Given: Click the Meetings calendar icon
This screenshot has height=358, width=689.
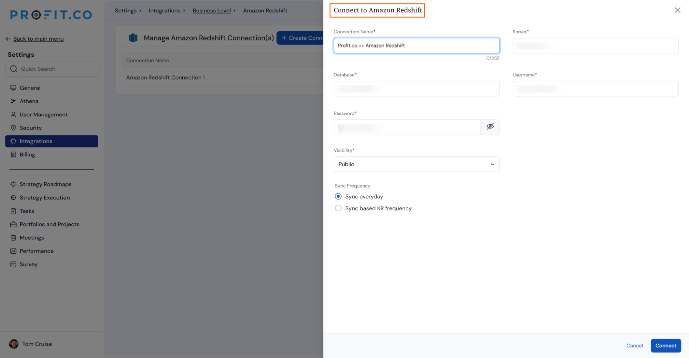Looking at the screenshot, I should click(13, 238).
